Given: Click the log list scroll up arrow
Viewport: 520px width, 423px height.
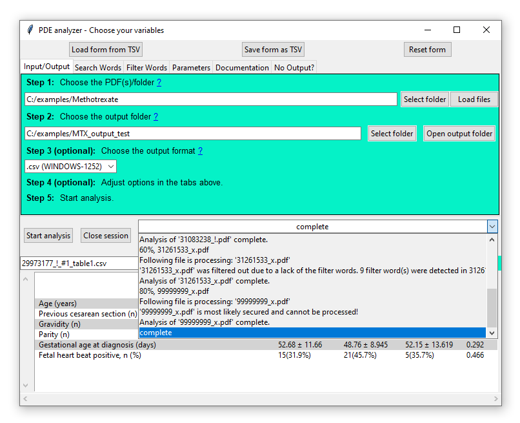Looking at the screenshot, I should pyautogui.click(x=492, y=240).
